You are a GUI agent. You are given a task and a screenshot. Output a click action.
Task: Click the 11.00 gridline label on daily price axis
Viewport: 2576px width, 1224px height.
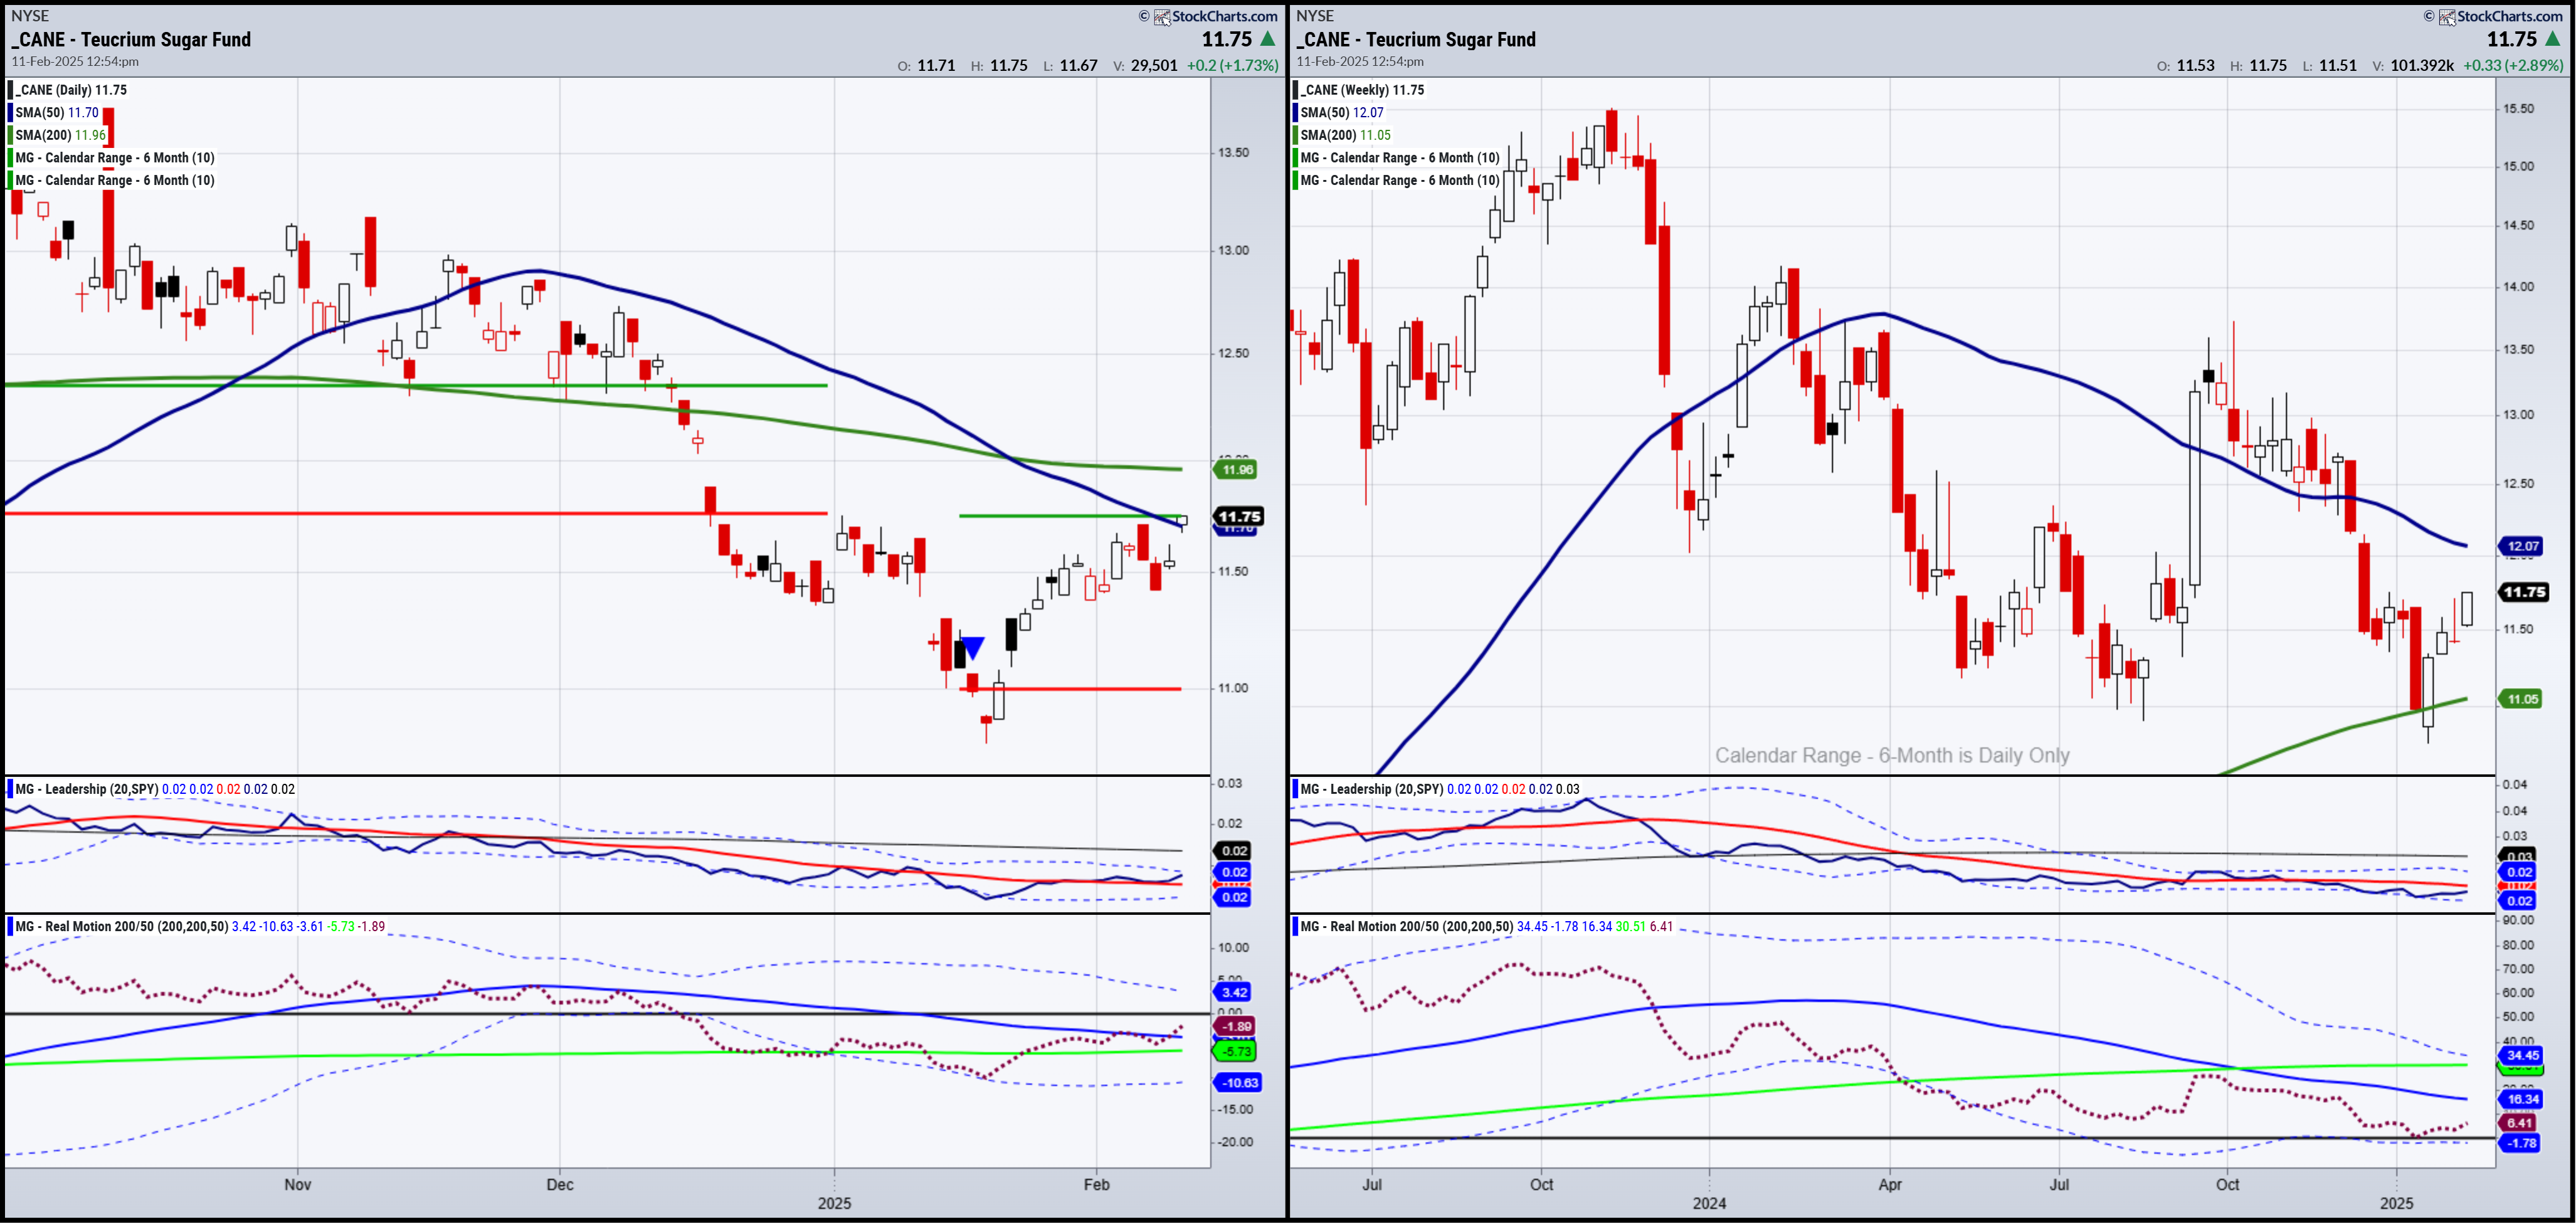(x=1234, y=689)
